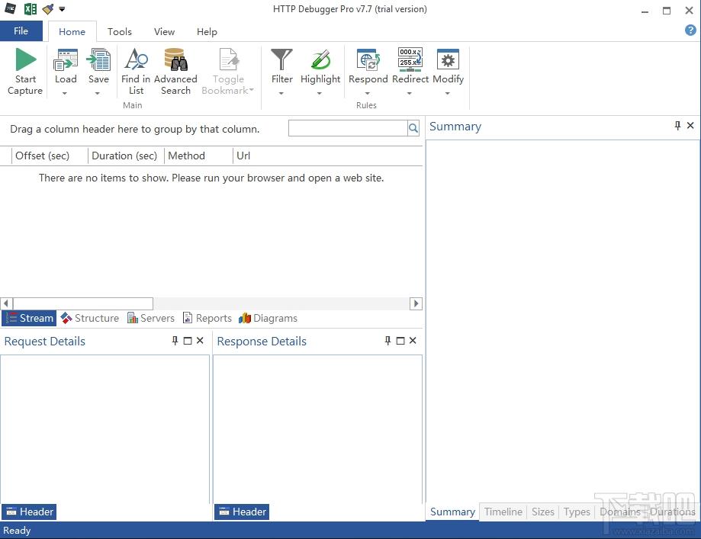Open the blue help question mark
Viewport: 701px width, 539px height.
pyautogui.click(x=690, y=30)
